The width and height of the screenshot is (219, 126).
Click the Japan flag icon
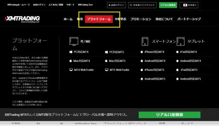(x=185, y=5)
